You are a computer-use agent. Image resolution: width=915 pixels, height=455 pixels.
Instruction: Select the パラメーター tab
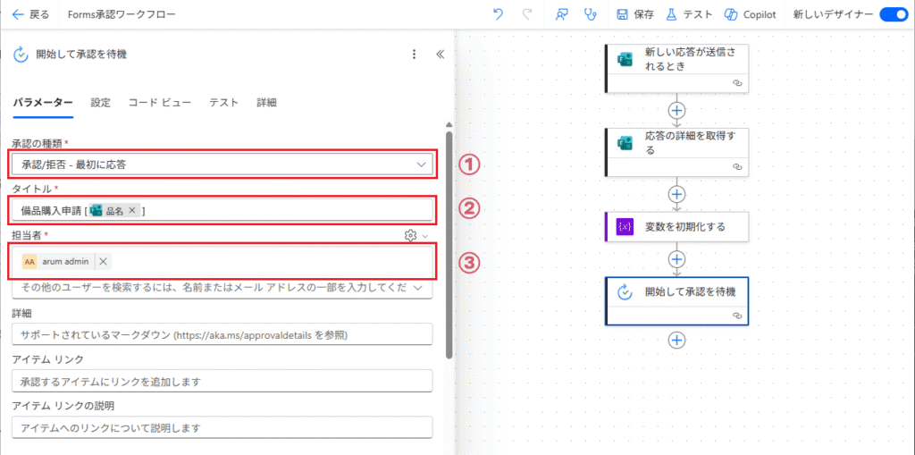coord(43,102)
